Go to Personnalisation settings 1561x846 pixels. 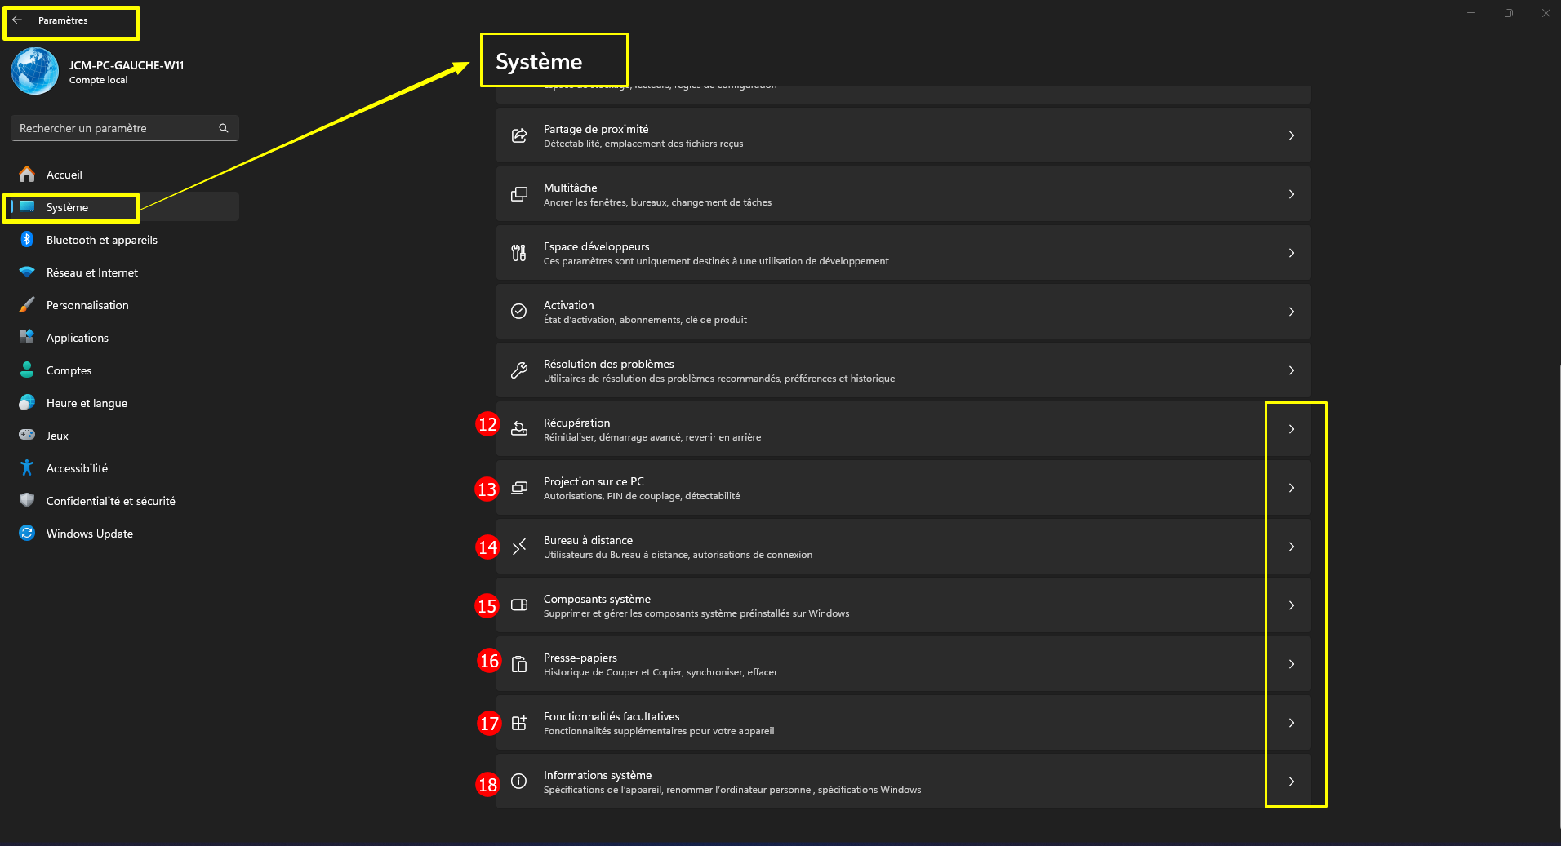coord(87,305)
